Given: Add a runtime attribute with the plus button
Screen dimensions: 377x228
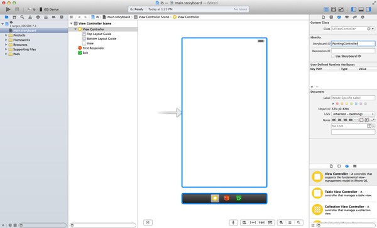Looking at the screenshot, I should click(x=312, y=86).
